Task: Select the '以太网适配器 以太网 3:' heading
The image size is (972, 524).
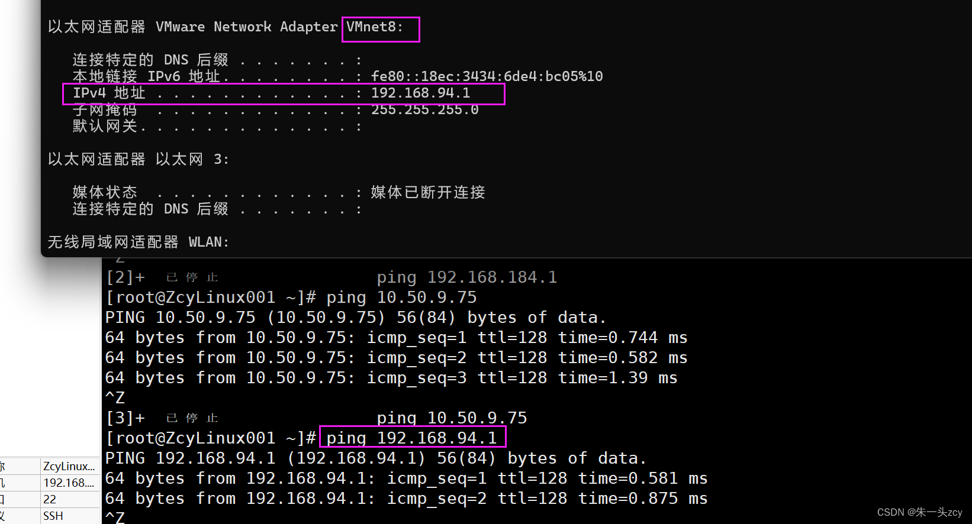Action: [139, 159]
